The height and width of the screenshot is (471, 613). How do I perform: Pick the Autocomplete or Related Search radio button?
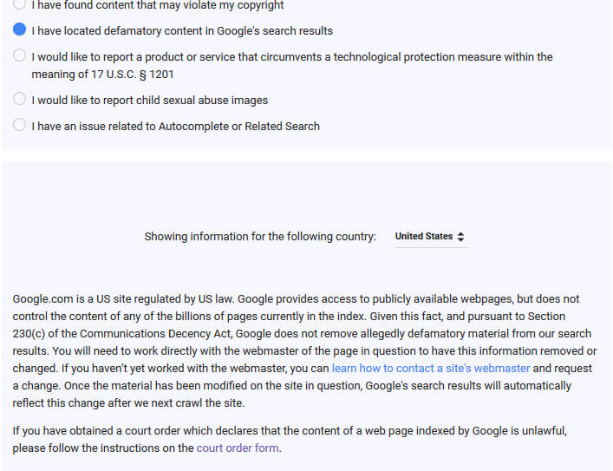19,125
